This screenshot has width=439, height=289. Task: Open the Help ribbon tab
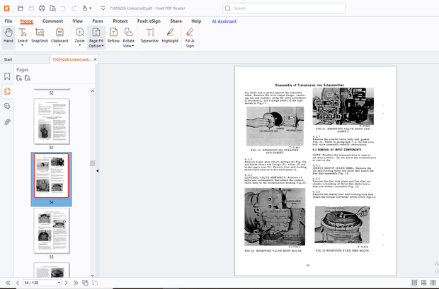click(x=196, y=21)
